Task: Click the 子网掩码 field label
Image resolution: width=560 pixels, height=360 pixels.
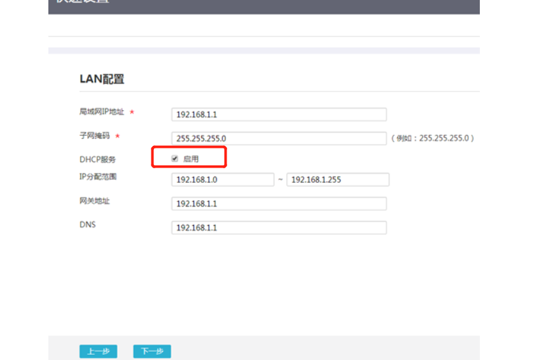Action: click(94, 136)
